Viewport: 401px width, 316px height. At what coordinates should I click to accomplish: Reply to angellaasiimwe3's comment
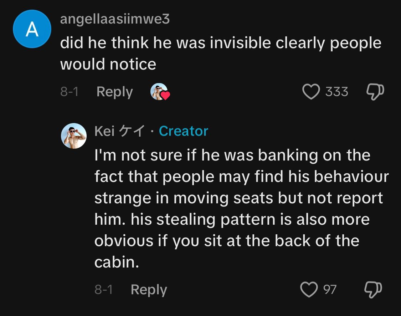tap(114, 92)
